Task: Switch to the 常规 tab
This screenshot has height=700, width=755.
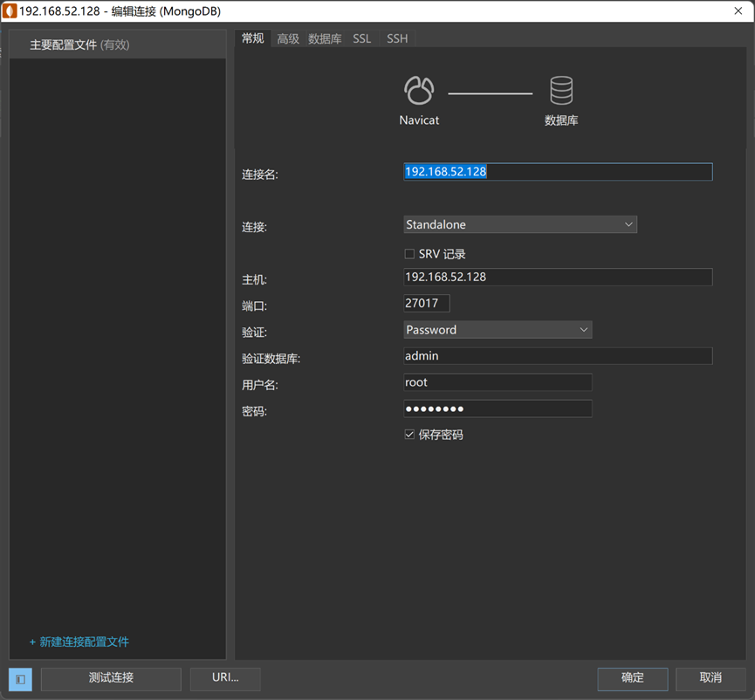Action: click(253, 38)
